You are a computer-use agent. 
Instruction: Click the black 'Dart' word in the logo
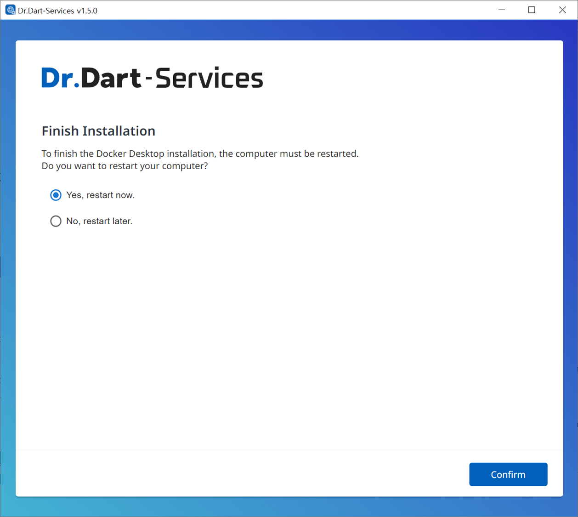tap(111, 78)
